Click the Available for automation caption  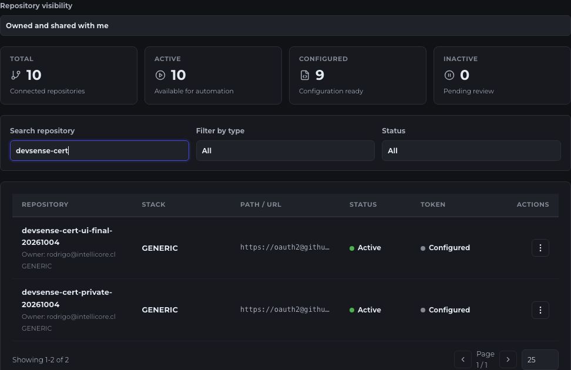click(194, 91)
